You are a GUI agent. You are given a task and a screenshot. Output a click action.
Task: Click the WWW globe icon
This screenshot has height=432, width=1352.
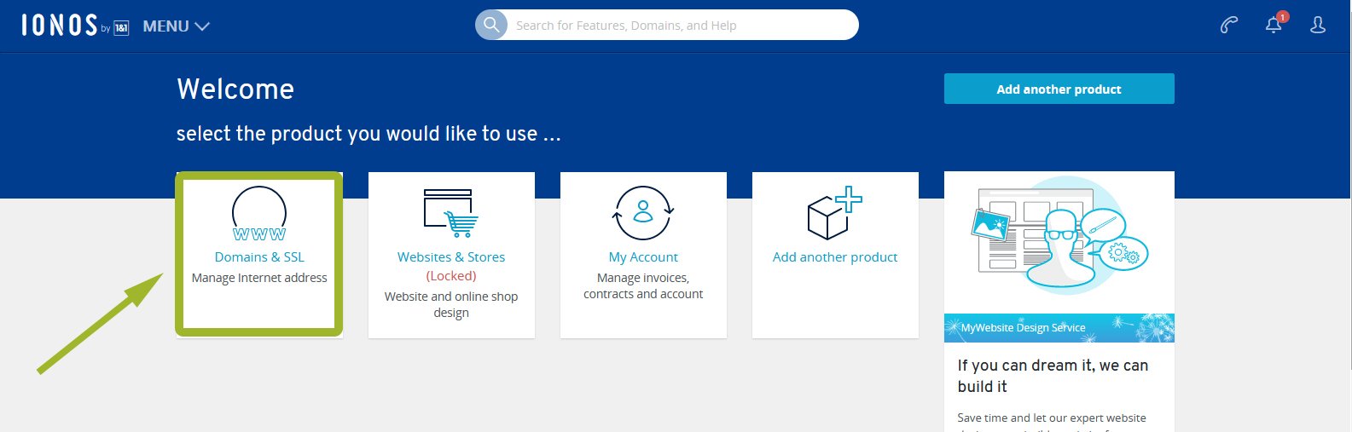[259, 214]
